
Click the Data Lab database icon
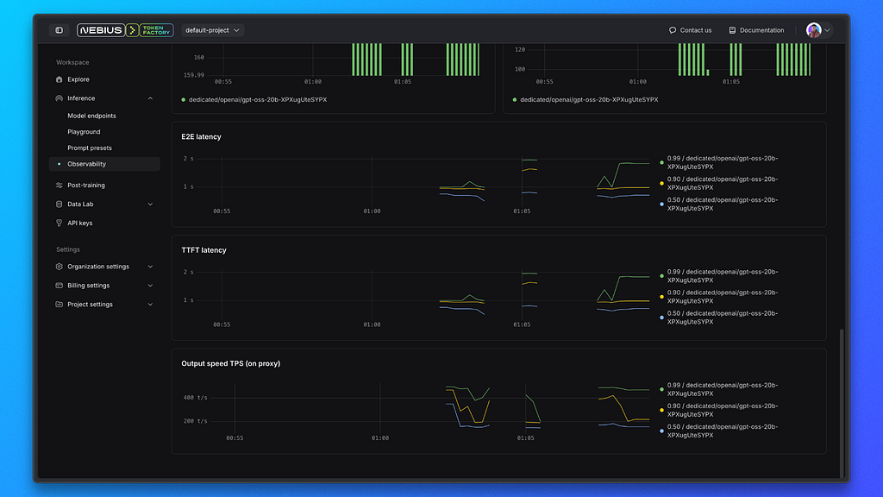click(59, 204)
